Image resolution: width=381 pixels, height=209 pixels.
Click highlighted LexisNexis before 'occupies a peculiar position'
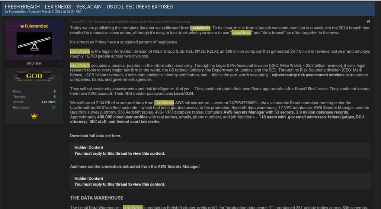click(80, 65)
